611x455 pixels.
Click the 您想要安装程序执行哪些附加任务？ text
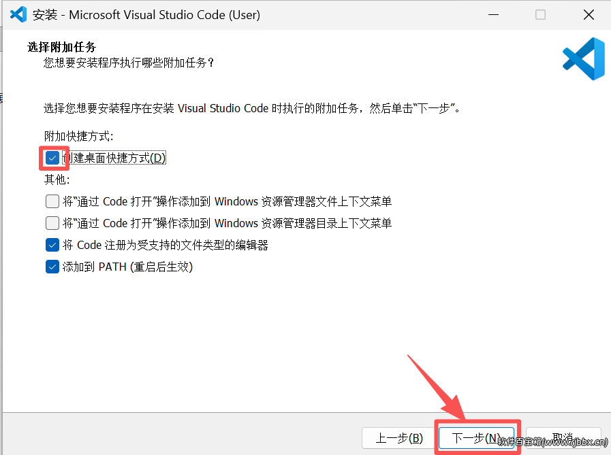(129, 63)
